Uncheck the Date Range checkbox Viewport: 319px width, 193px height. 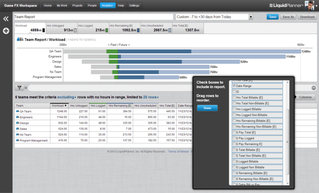pos(234,86)
